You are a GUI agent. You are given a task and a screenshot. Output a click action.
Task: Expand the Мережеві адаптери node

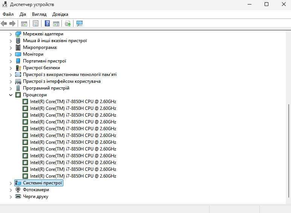(11, 34)
